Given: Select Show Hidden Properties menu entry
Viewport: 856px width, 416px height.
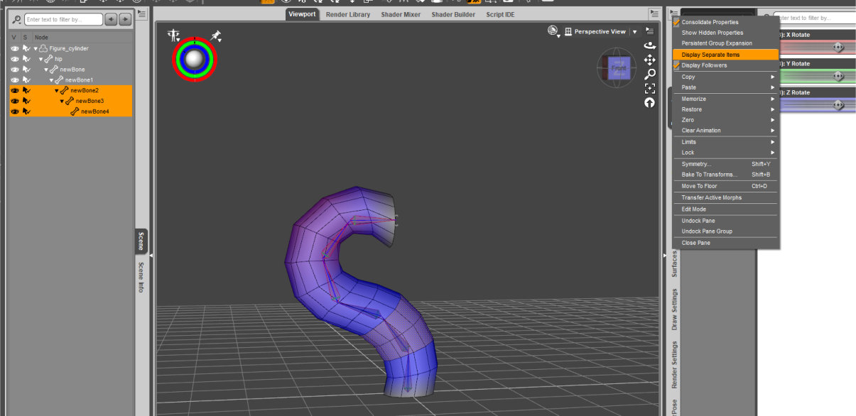Looking at the screenshot, I should click(726, 33).
